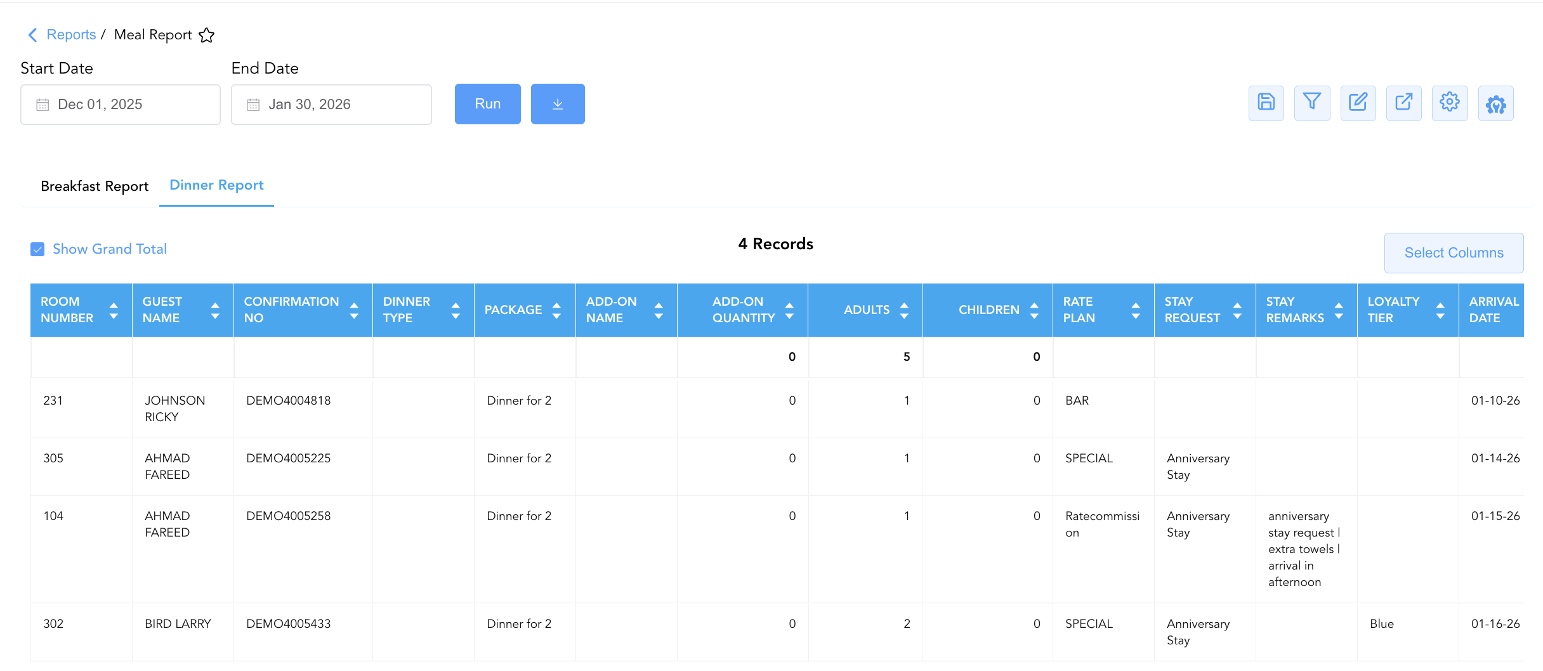Click confirmation number DEMO4005433
The image size is (1543, 671).
click(289, 624)
